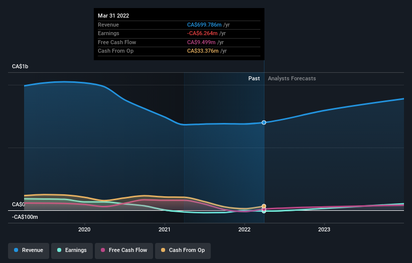Click the CA$0 y-axis label
This screenshot has height=263, width=412.
coord(19,204)
